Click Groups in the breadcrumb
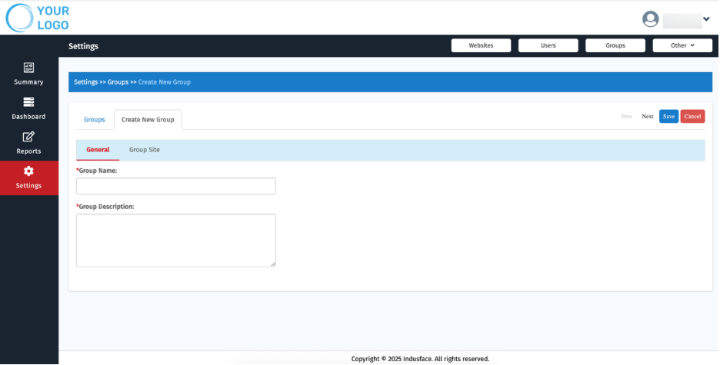The width and height of the screenshot is (720, 365). pyautogui.click(x=118, y=82)
